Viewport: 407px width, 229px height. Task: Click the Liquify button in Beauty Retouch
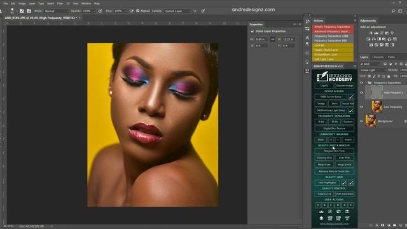(x=324, y=85)
